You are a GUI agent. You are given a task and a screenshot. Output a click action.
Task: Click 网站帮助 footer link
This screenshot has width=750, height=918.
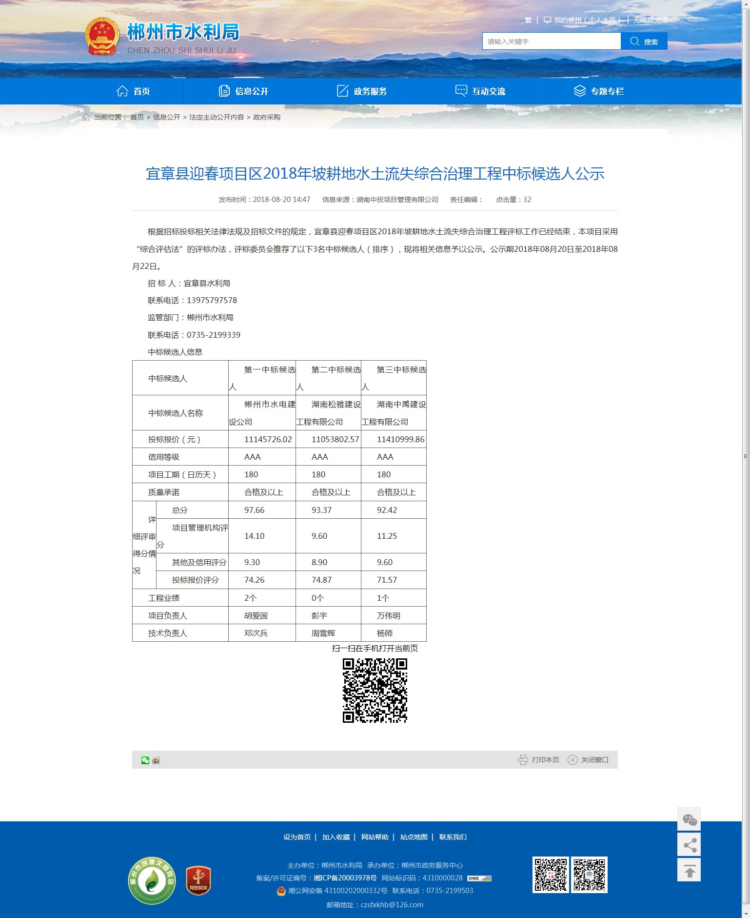click(375, 837)
